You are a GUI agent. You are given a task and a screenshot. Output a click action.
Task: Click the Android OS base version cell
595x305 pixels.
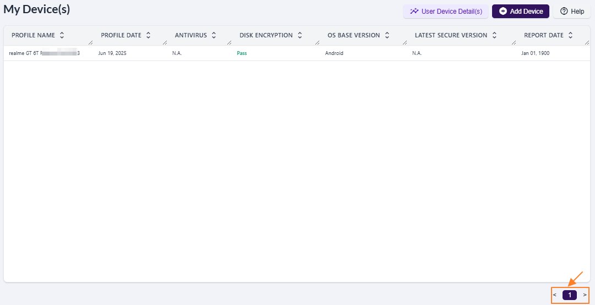point(334,53)
